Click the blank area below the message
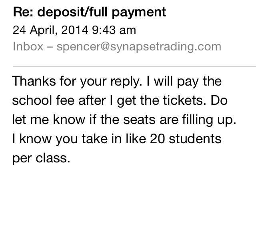Screen dimensions: 256x230 (128, 200)
